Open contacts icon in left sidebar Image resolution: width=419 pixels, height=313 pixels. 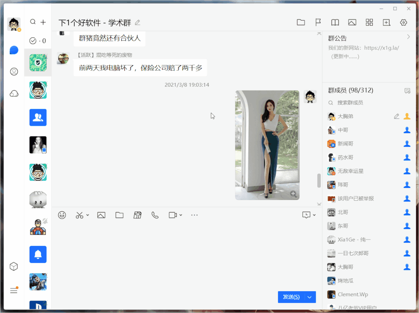coord(14,71)
